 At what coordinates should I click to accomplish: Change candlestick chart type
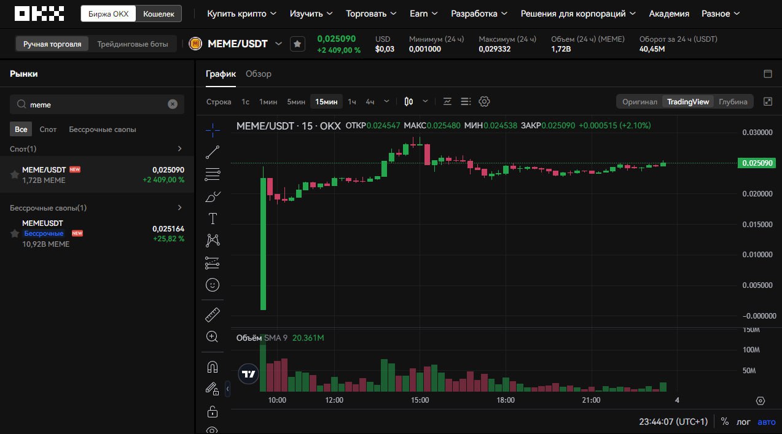[x=409, y=102]
